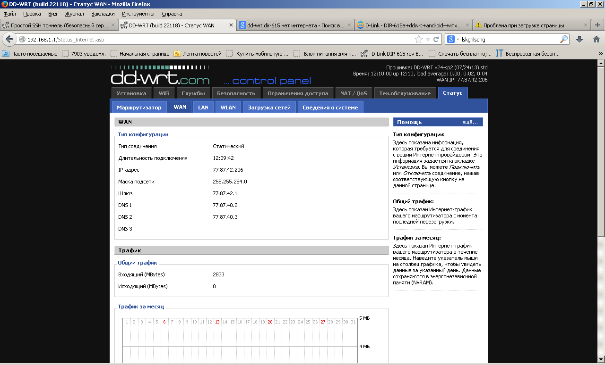Click the scrollbar up arrow
Screen dimensions: 605x365
point(601,64)
